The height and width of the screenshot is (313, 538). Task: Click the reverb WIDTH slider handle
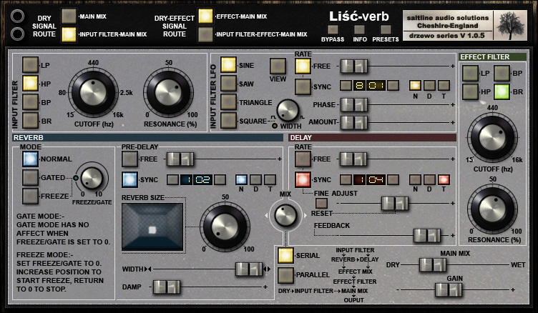pyautogui.click(x=249, y=269)
